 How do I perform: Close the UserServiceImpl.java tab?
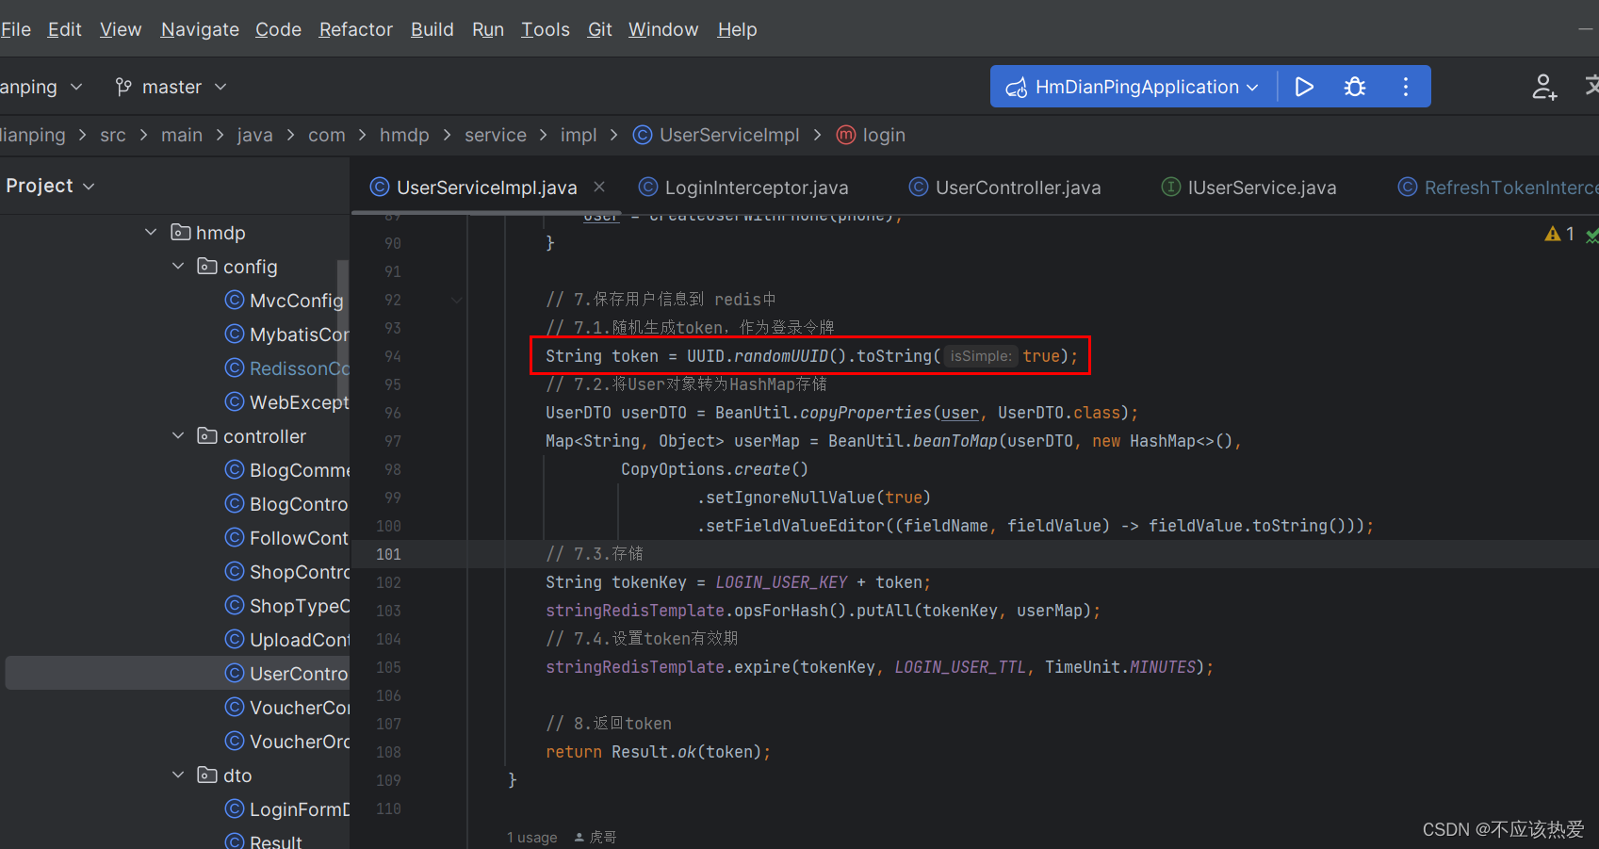pos(599,187)
